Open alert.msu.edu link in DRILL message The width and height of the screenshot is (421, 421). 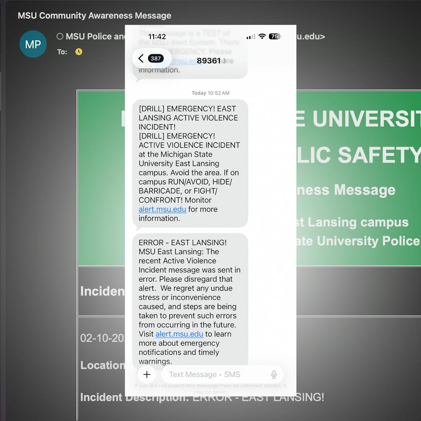click(x=162, y=209)
